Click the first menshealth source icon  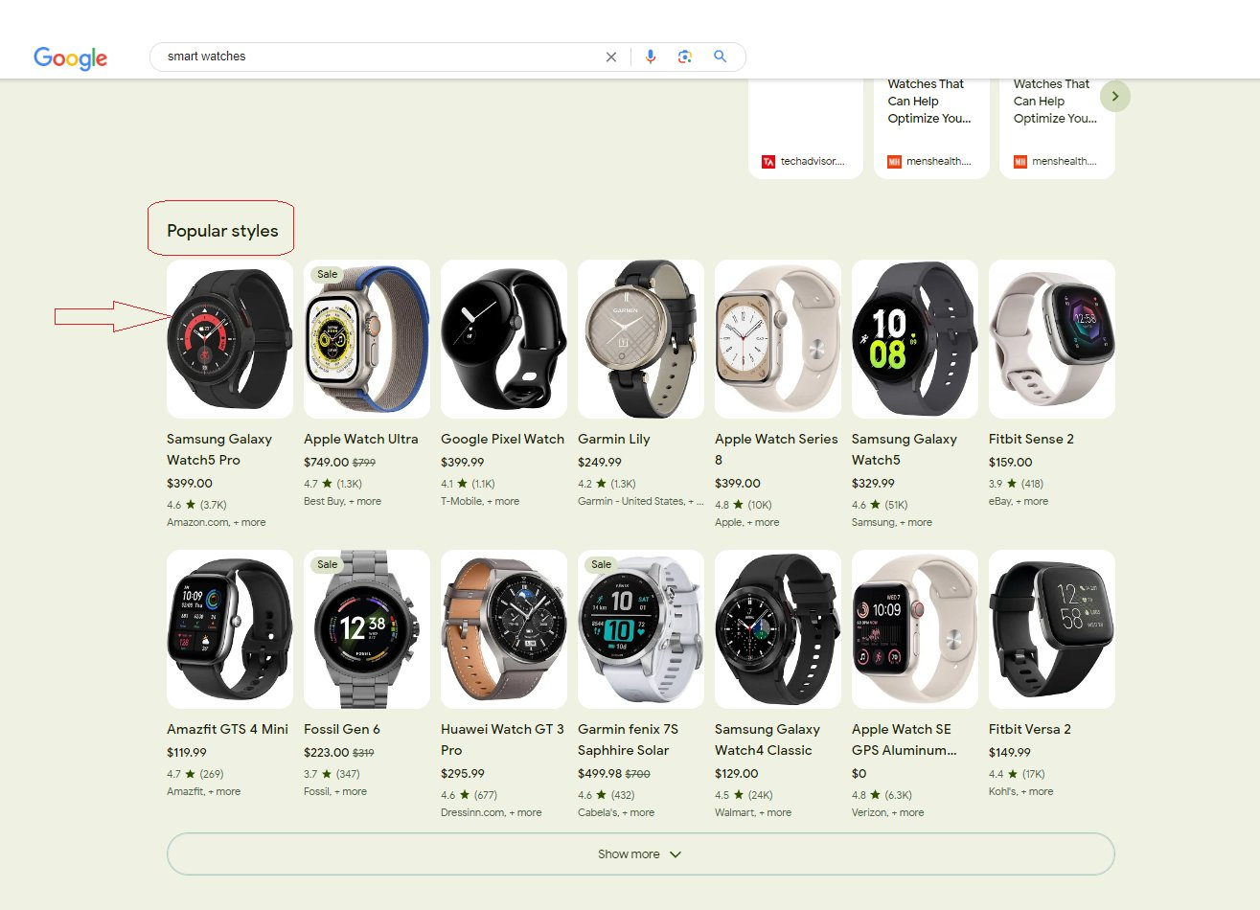[894, 162]
